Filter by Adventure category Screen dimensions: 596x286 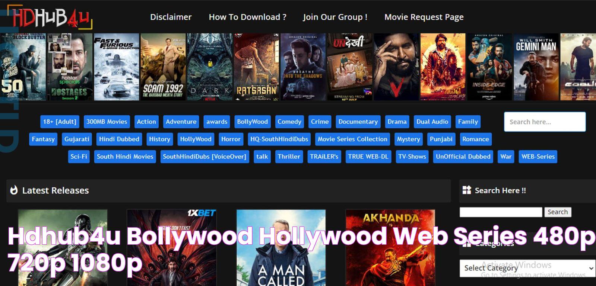click(181, 122)
